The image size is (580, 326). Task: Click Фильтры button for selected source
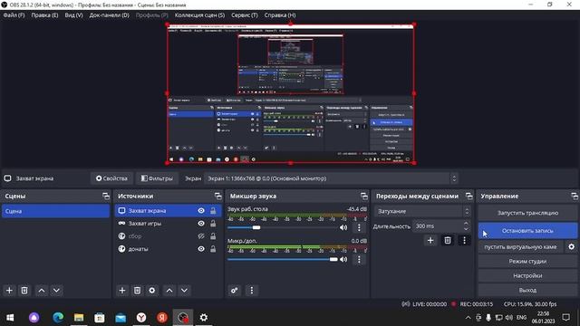pyautogui.click(x=157, y=178)
